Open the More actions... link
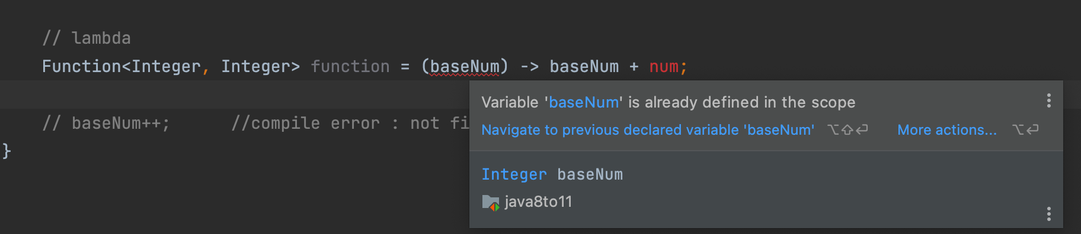1081x234 pixels. [947, 130]
